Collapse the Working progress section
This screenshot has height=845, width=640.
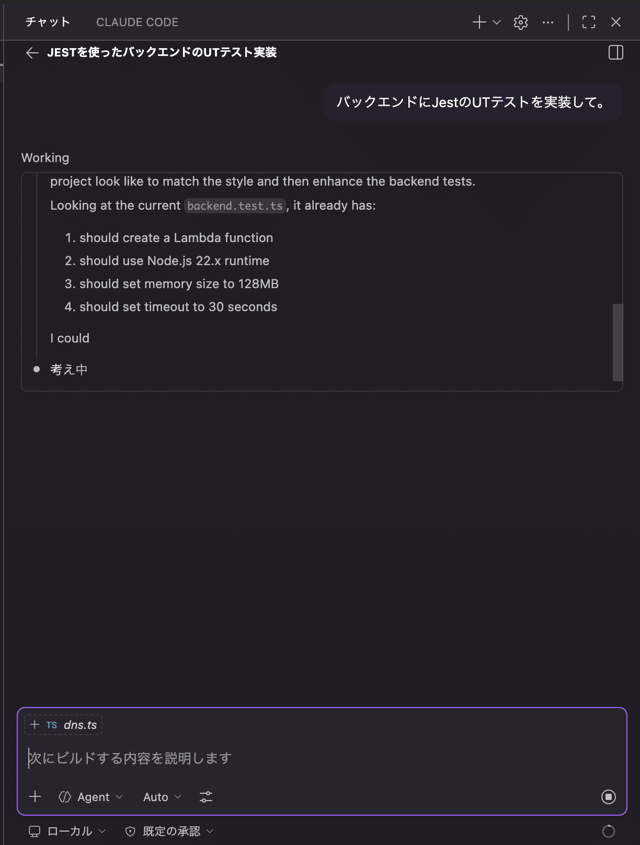[45, 158]
